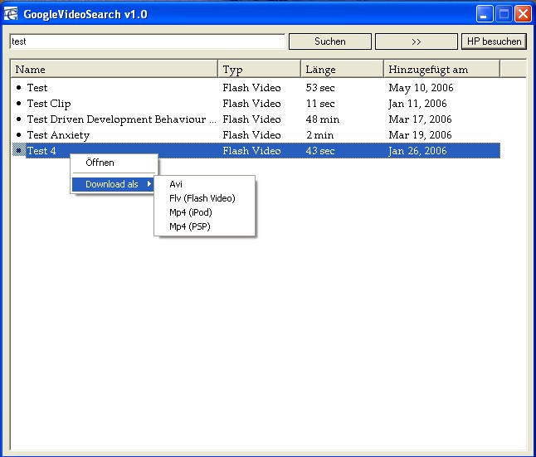Click Flash Video type in Test Clip row
The width and height of the screenshot is (536, 457).
click(x=251, y=103)
